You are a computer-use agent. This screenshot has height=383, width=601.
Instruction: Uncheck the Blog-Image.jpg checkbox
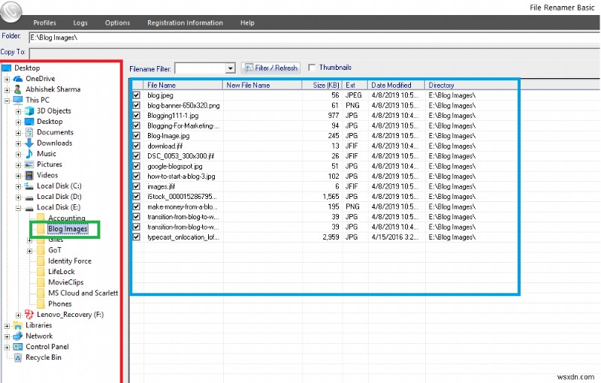[137, 136]
